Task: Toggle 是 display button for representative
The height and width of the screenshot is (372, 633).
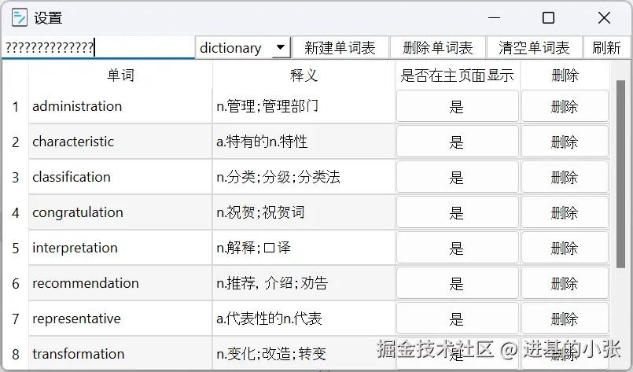Action: coord(457,319)
